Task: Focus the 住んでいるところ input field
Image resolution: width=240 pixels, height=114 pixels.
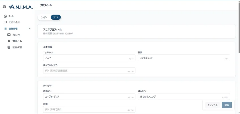Action: 89,70
